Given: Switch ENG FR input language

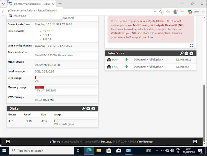Looking at the screenshot, I should click(178, 151).
